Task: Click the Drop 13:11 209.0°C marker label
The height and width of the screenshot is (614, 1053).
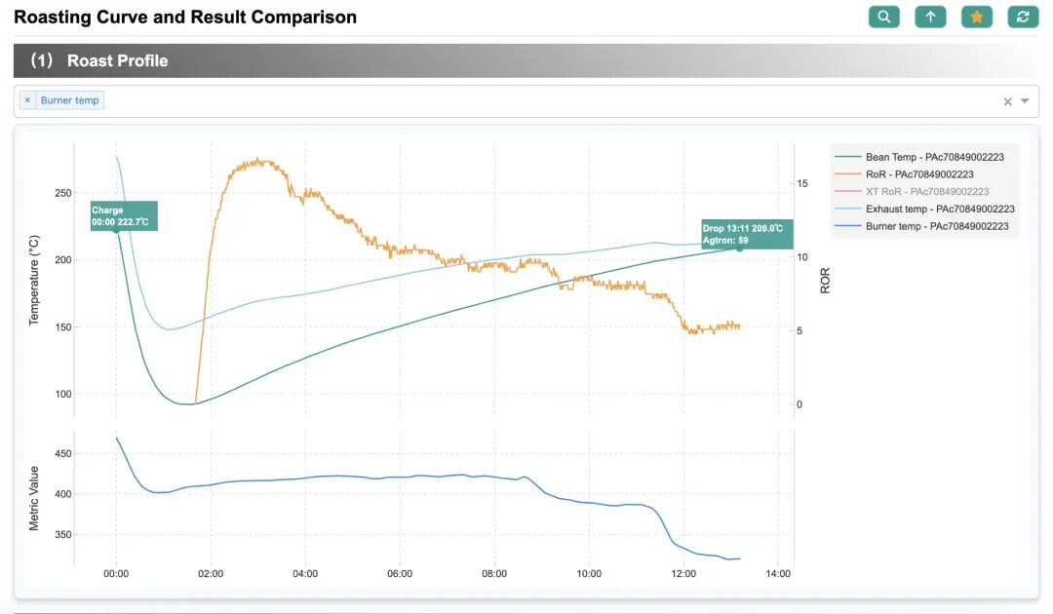Action: [x=748, y=234]
